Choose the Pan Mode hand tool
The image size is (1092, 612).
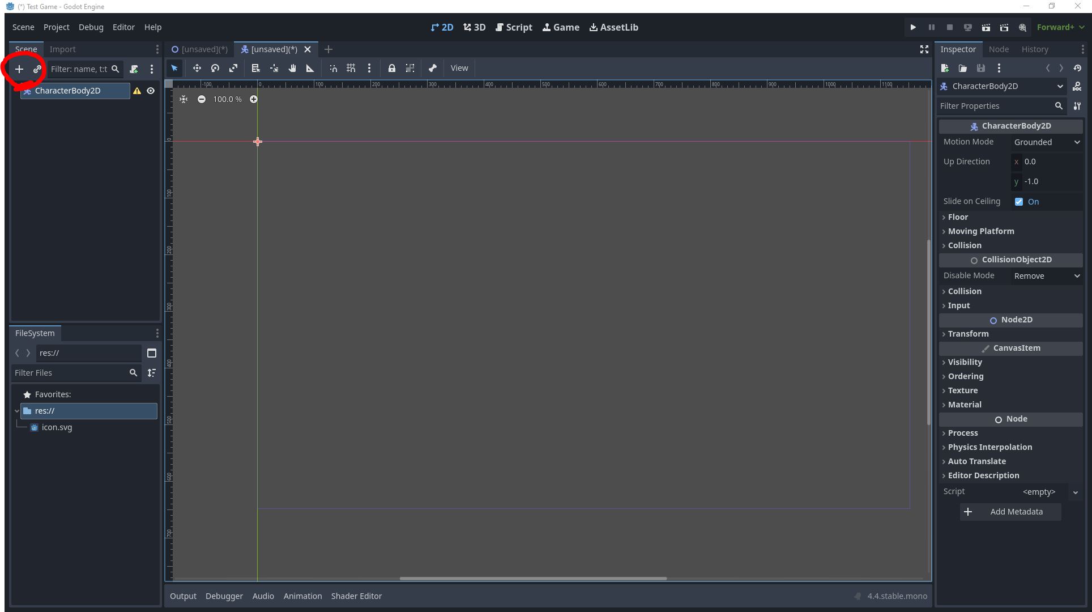pos(292,68)
